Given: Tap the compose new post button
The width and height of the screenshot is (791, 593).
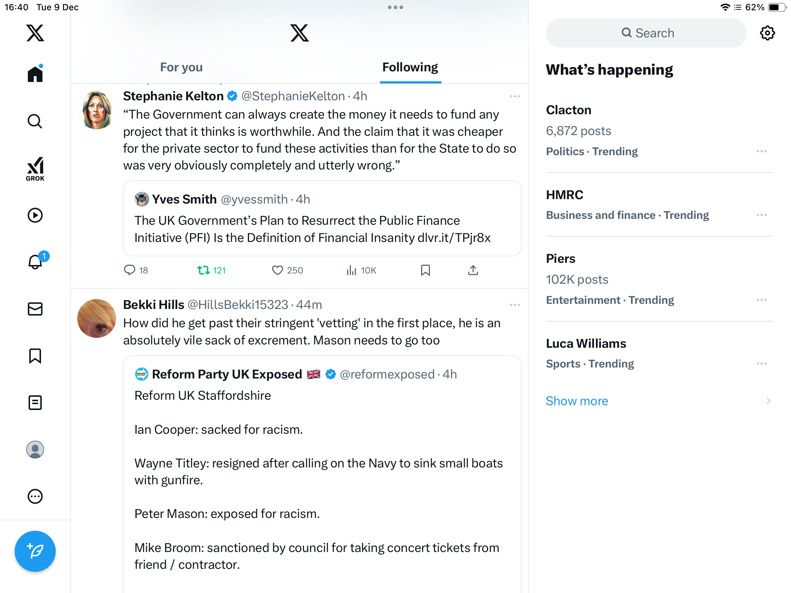Looking at the screenshot, I should [x=35, y=551].
